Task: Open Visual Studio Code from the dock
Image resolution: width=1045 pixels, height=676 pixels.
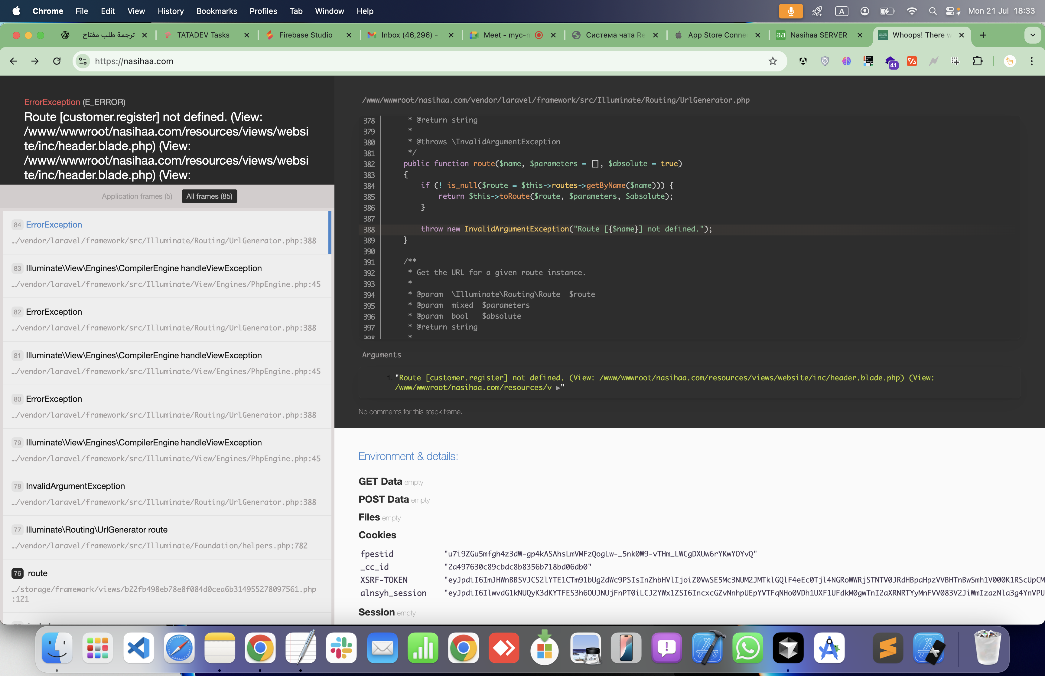Action: click(138, 648)
